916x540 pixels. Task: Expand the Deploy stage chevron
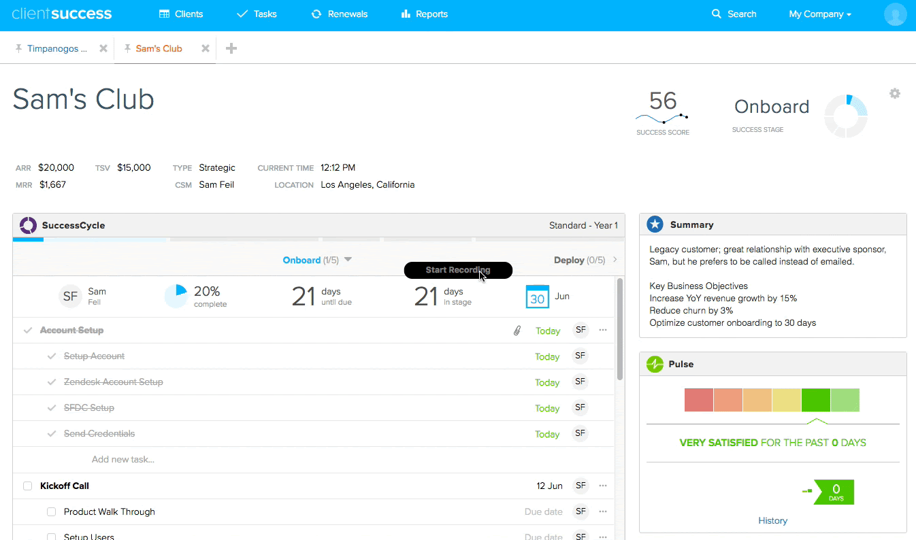[615, 260]
